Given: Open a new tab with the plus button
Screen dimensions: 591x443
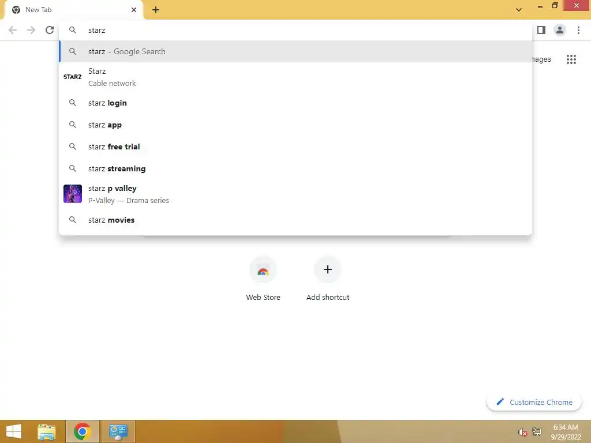Looking at the screenshot, I should (156, 10).
